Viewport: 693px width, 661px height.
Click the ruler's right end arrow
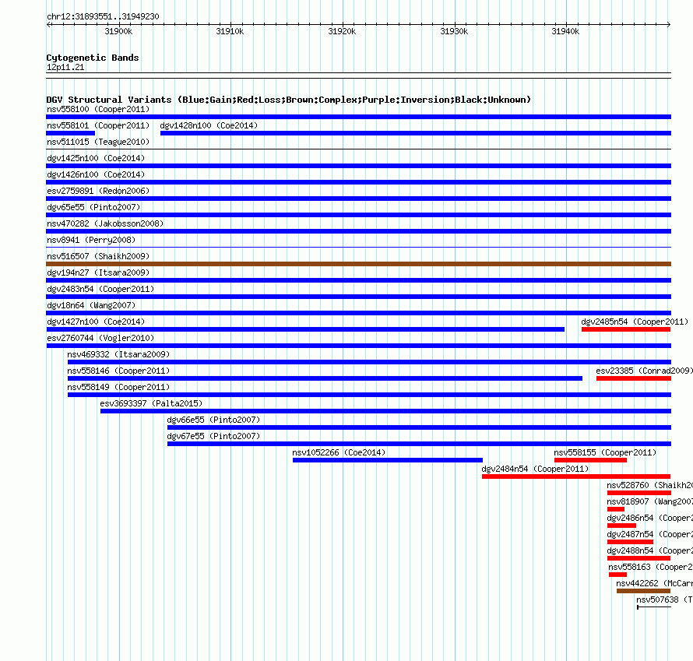tap(669, 24)
